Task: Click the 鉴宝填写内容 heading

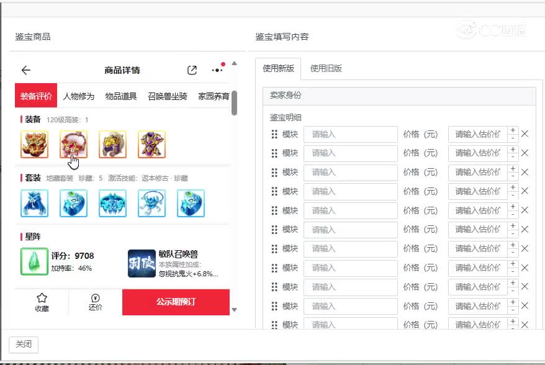Action: coord(282,37)
